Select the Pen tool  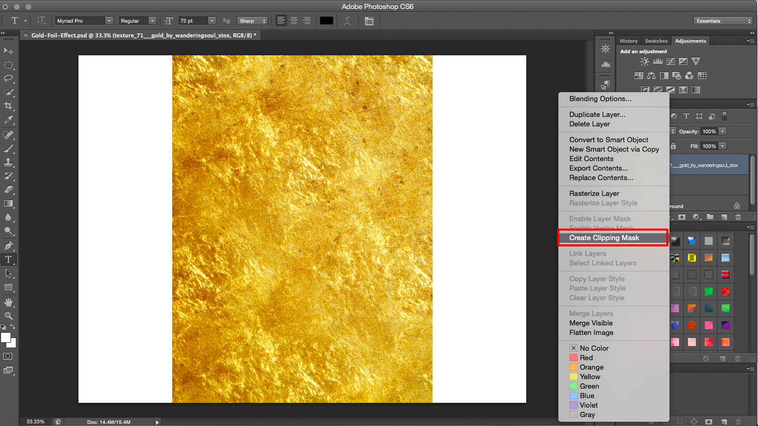(x=8, y=246)
